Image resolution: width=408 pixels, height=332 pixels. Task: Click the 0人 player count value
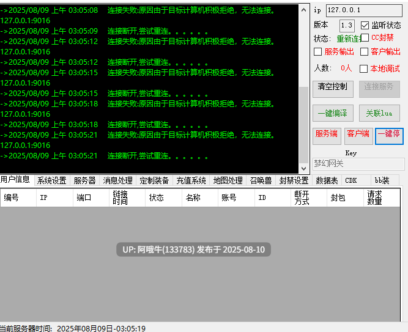pyautogui.click(x=346, y=68)
